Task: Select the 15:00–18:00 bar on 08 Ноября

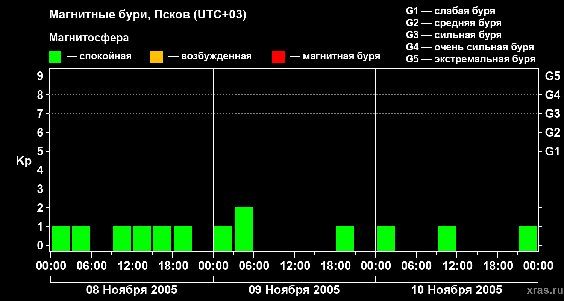Action: [162, 239]
